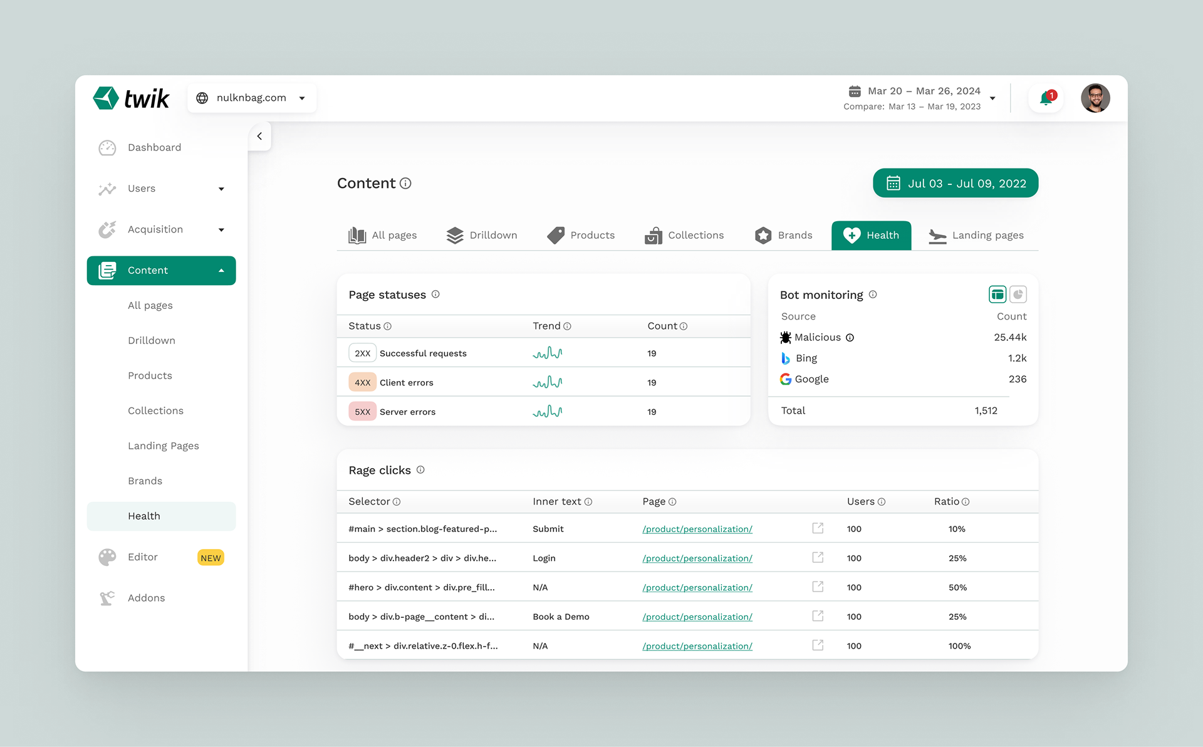This screenshot has height=747, width=1203.
Task: Switch to the Products tab
Action: pyautogui.click(x=581, y=236)
